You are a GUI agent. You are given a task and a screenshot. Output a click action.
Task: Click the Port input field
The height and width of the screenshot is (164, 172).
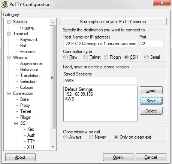tap(151, 44)
